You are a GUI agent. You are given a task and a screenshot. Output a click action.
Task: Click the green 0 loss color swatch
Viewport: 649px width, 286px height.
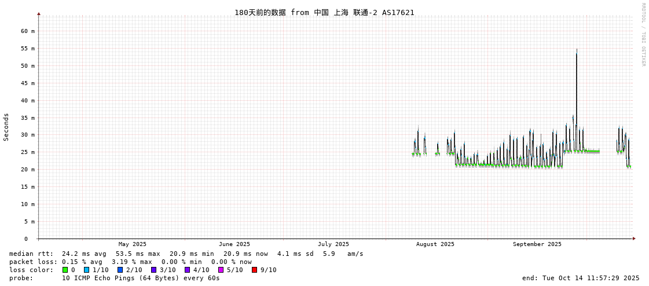point(65,270)
